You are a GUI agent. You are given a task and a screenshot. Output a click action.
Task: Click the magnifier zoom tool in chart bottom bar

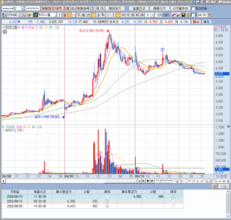tap(215, 181)
